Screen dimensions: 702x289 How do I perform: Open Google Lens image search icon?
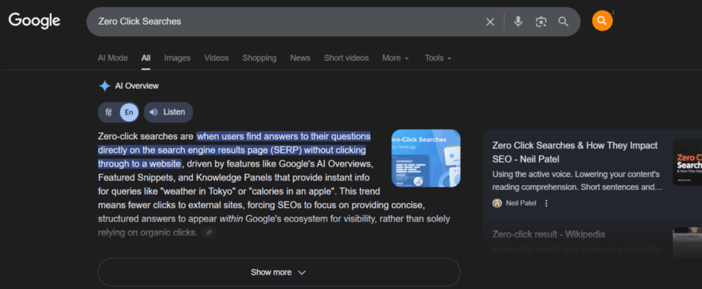(541, 22)
